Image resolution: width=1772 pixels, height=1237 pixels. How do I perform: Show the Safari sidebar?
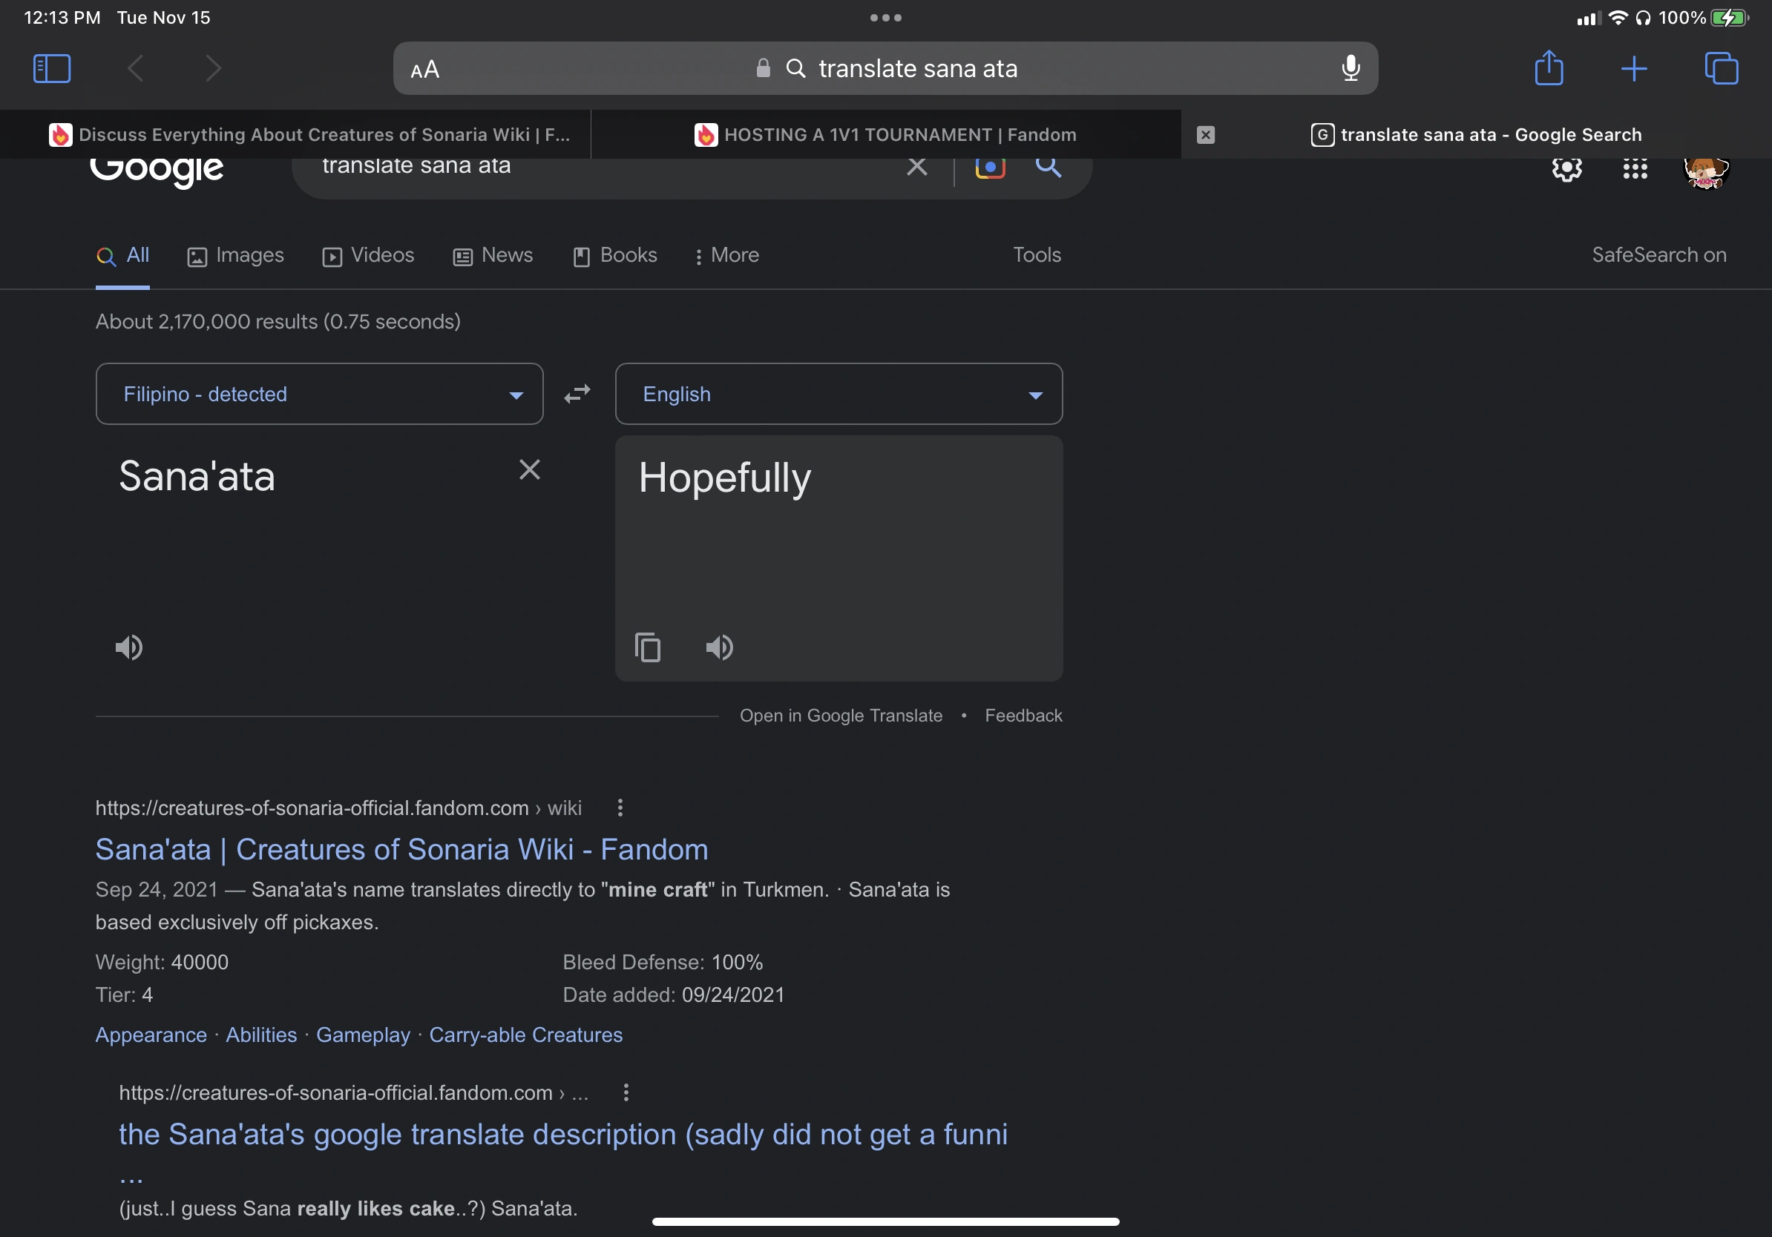[x=52, y=68]
